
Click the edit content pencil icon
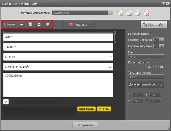[137, 13]
